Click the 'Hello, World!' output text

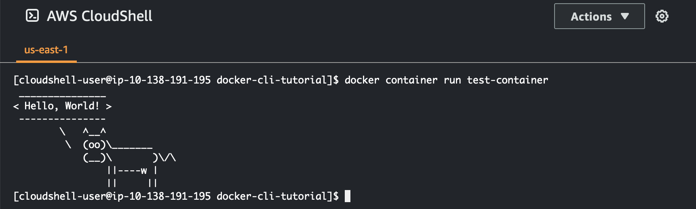pos(62,106)
